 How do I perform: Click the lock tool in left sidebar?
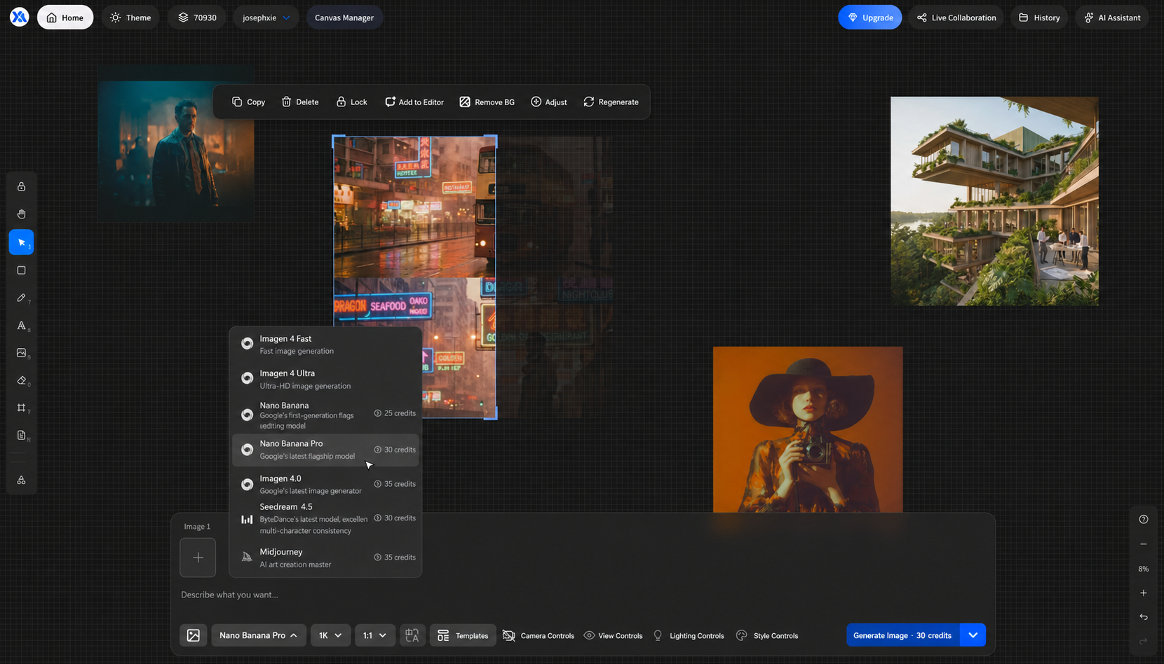21,186
